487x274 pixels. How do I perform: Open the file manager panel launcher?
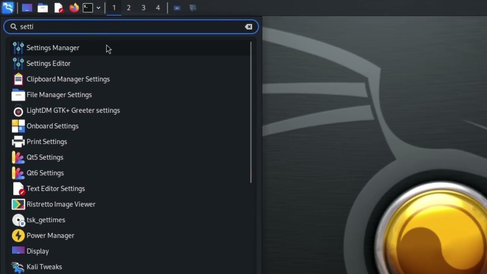click(x=43, y=8)
